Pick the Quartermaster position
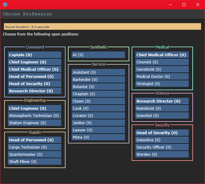The image size is (205, 184). (35, 154)
